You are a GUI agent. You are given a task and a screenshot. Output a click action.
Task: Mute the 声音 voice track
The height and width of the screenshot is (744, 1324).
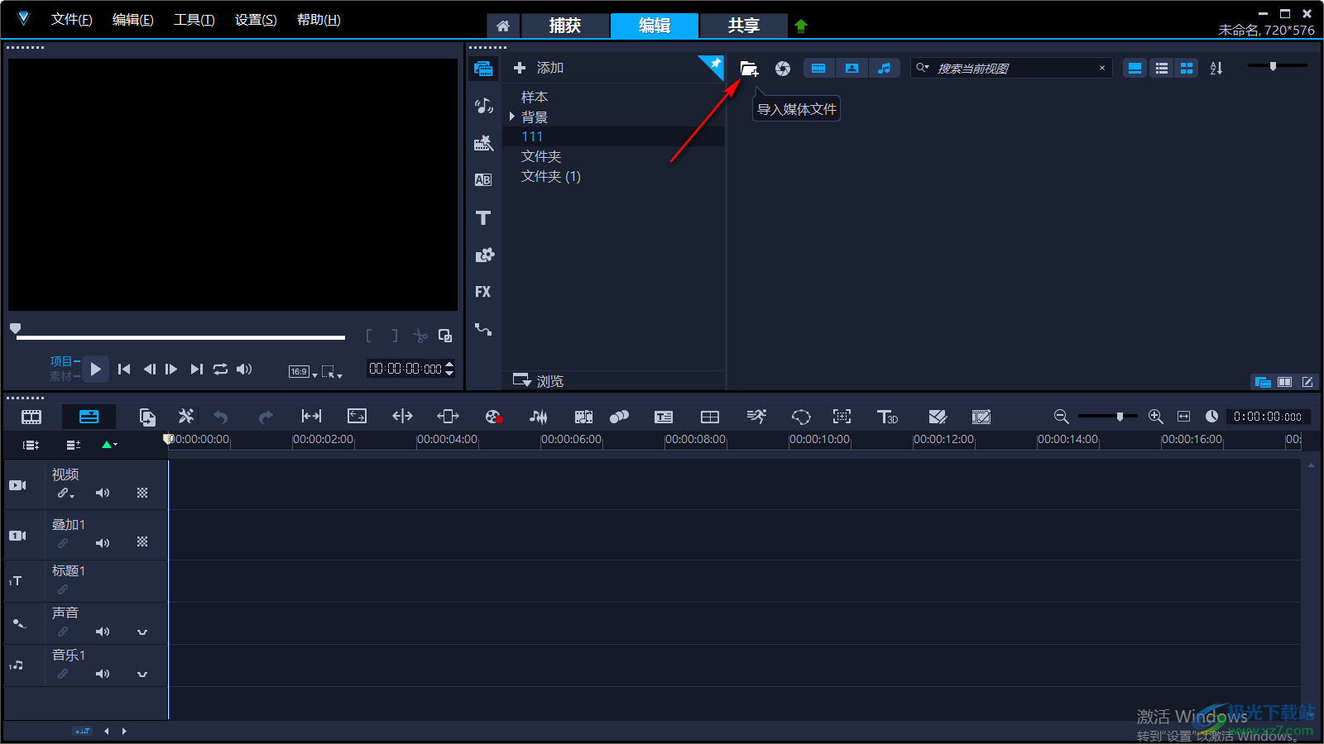(x=103, y=632)
